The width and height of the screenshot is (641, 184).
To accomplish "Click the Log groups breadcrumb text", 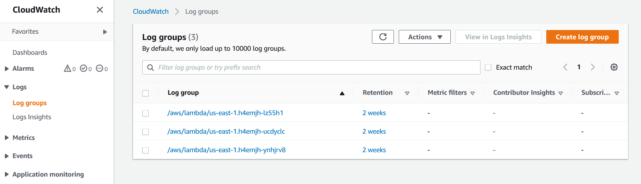I will [x=202, y=11].
